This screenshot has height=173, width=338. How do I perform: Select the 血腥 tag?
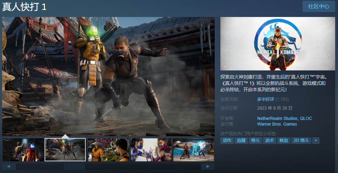(x=241, y=140)
